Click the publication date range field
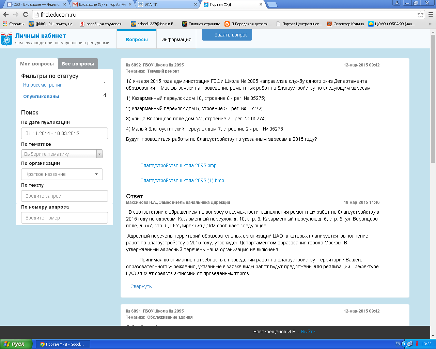Screen dimensions: 436x349 point(64,133)
